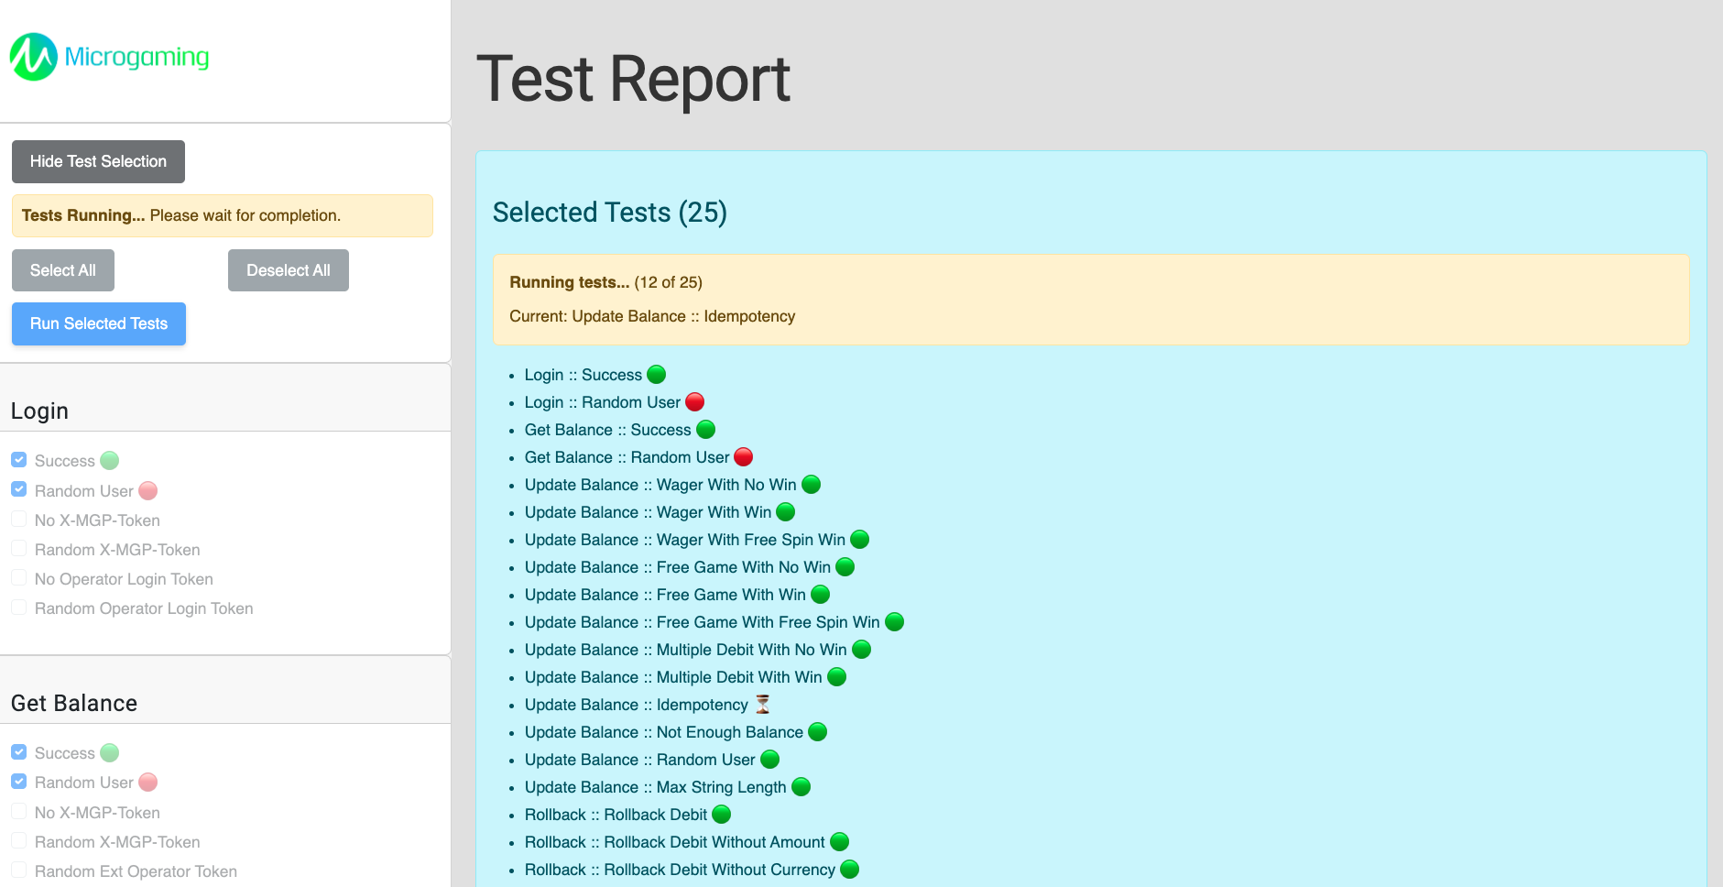This screenshot has height=887, width=1723.
Task: Open the Update Balance Multiple Debit With Win result
Action: point(673,677)
